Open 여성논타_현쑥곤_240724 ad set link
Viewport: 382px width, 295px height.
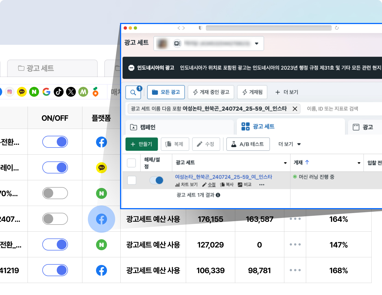[x=223, y=177]
